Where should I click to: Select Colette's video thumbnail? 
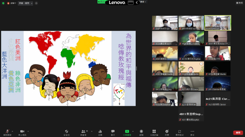pyautogui.click(x=191, y=38)
